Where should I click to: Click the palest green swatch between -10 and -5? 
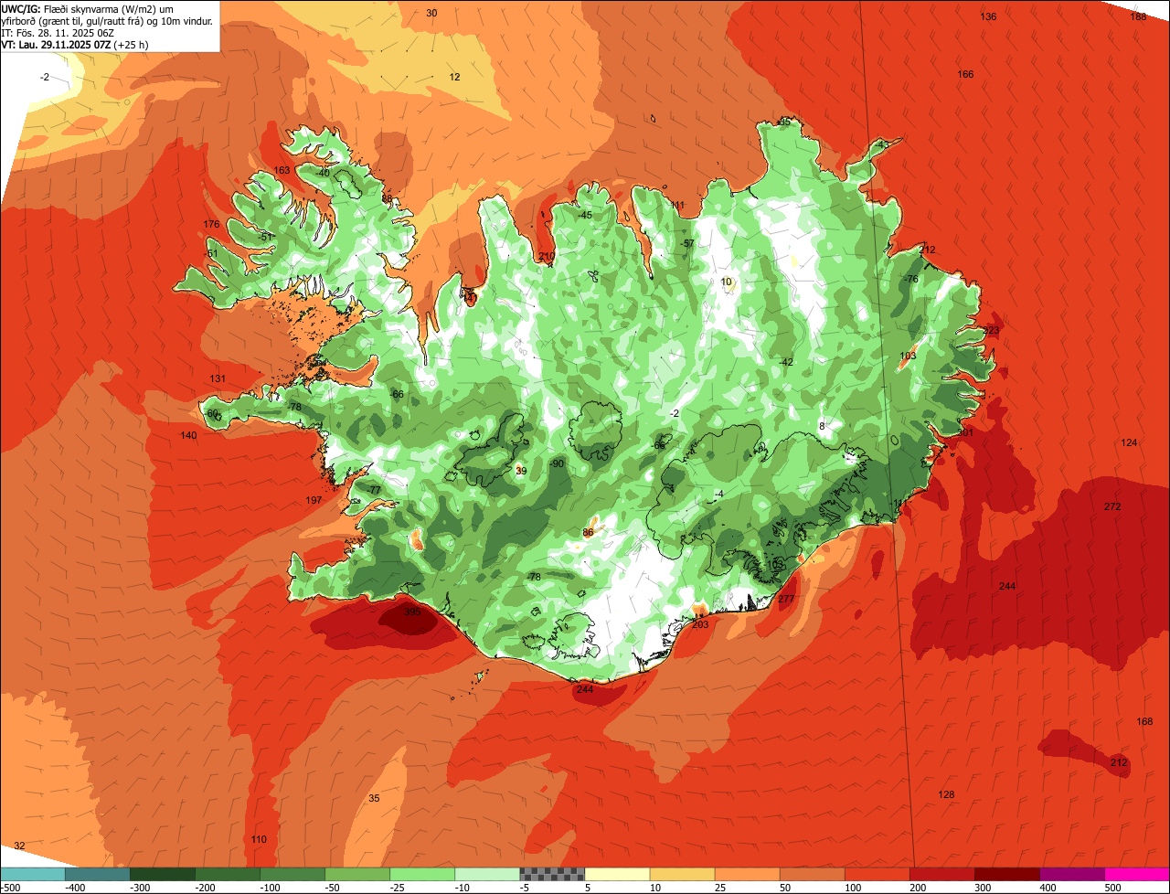pyautogui.click(x=486, y=874)
